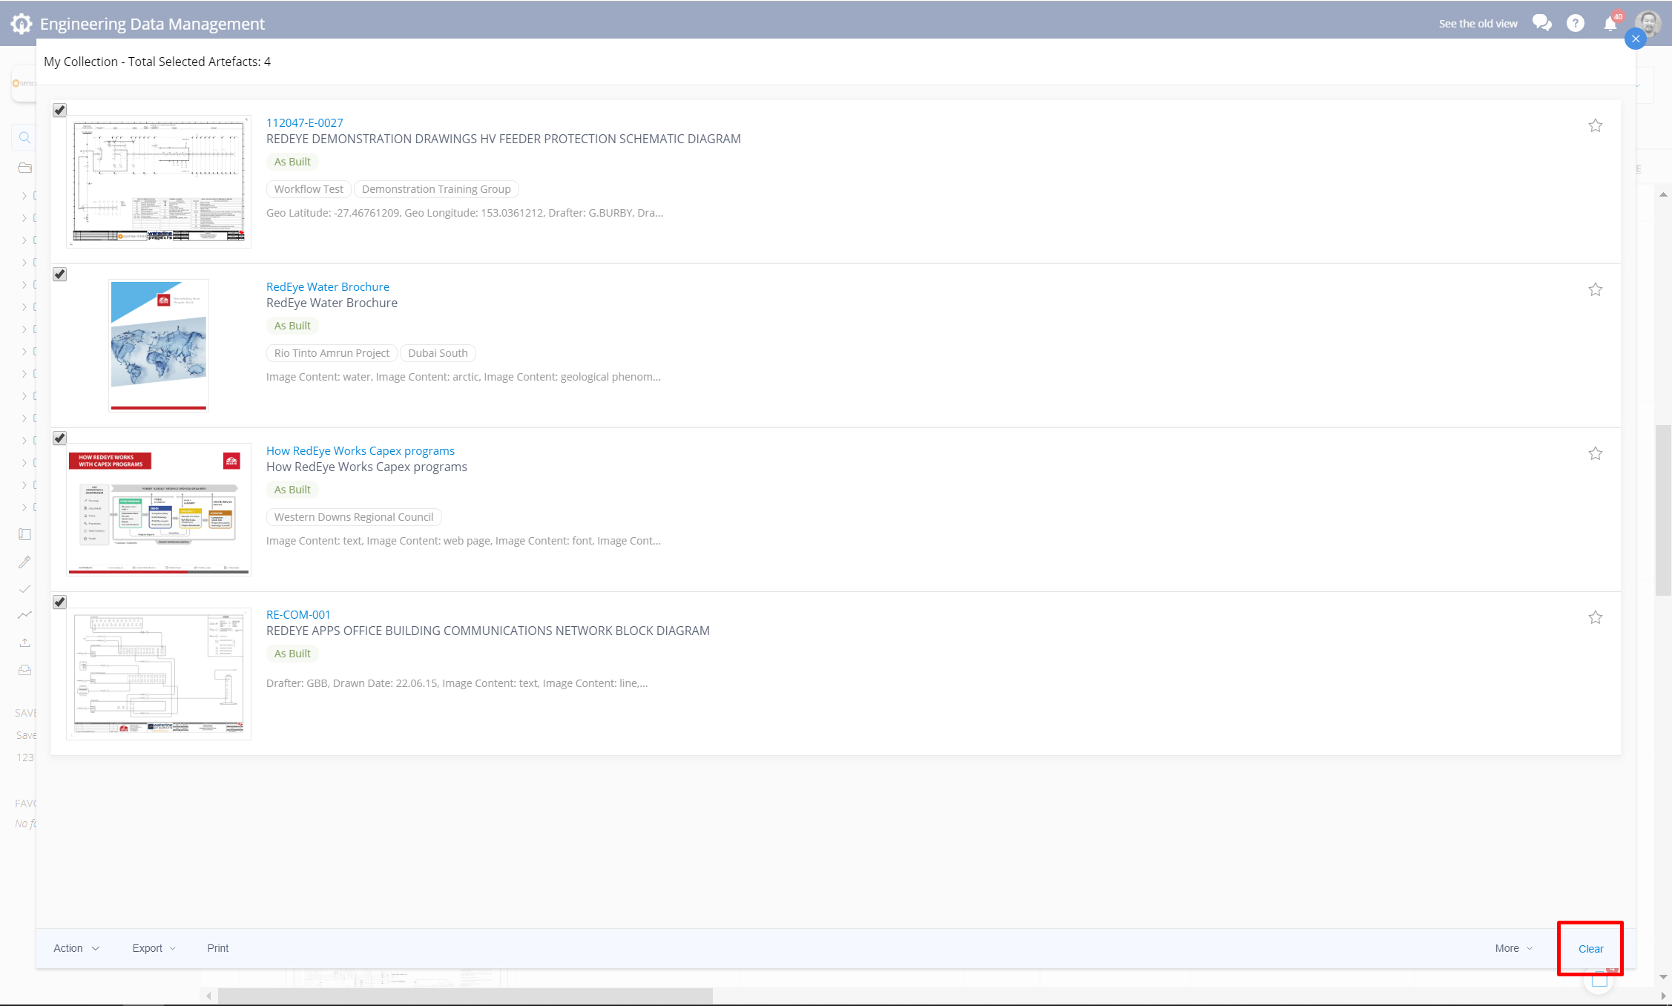Favourite artefact 112047-E-0027 with its star

point(1596,125)
